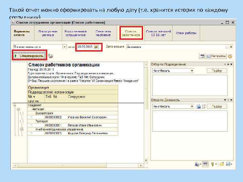Open the Сведения о надбавке tab
This screenshot has height=182, width=243.
[x=103, y=33]
